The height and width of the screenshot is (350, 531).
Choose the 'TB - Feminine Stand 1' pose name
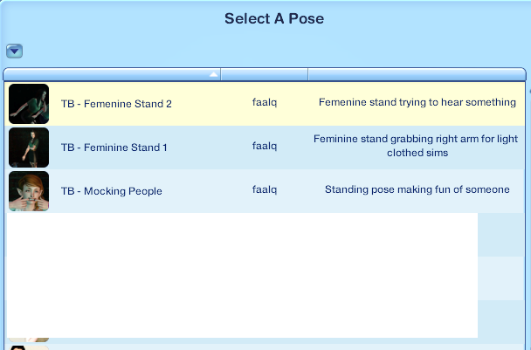(114, 148)
